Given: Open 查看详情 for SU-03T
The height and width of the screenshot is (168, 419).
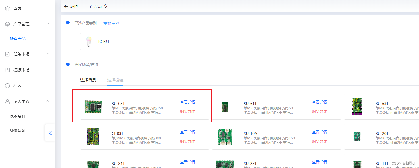Looking at the screenshot, I should pyautogui.click(x=187, y=102).
